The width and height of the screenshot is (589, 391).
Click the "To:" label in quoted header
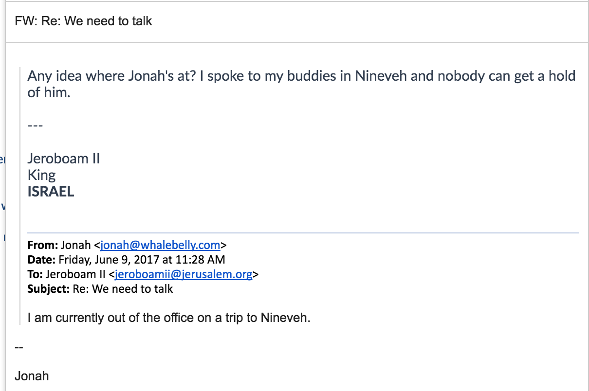click(x=36, y=274)
